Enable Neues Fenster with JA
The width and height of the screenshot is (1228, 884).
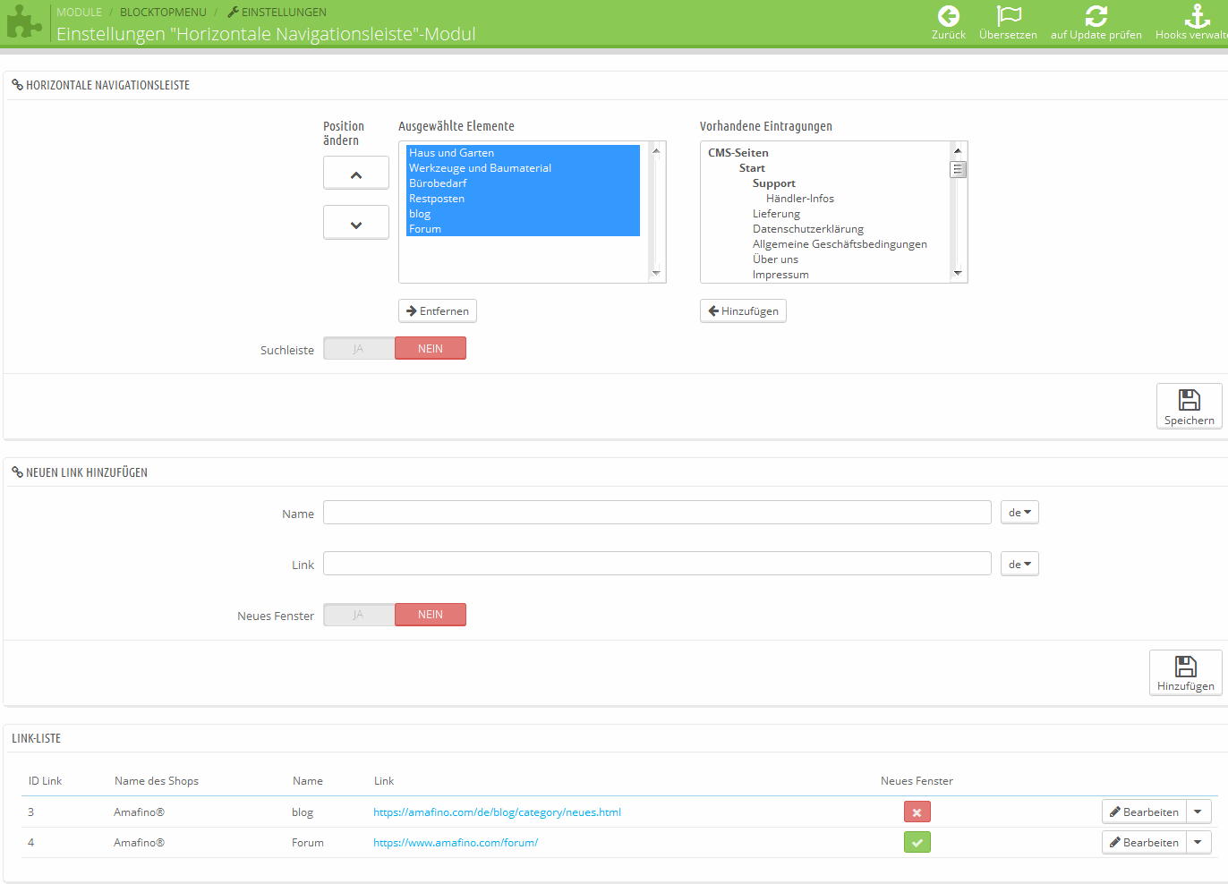[359, 615]
